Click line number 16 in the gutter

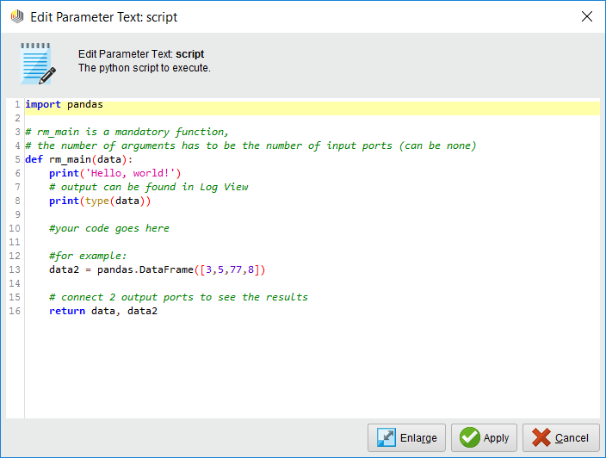tap(14, 311)
